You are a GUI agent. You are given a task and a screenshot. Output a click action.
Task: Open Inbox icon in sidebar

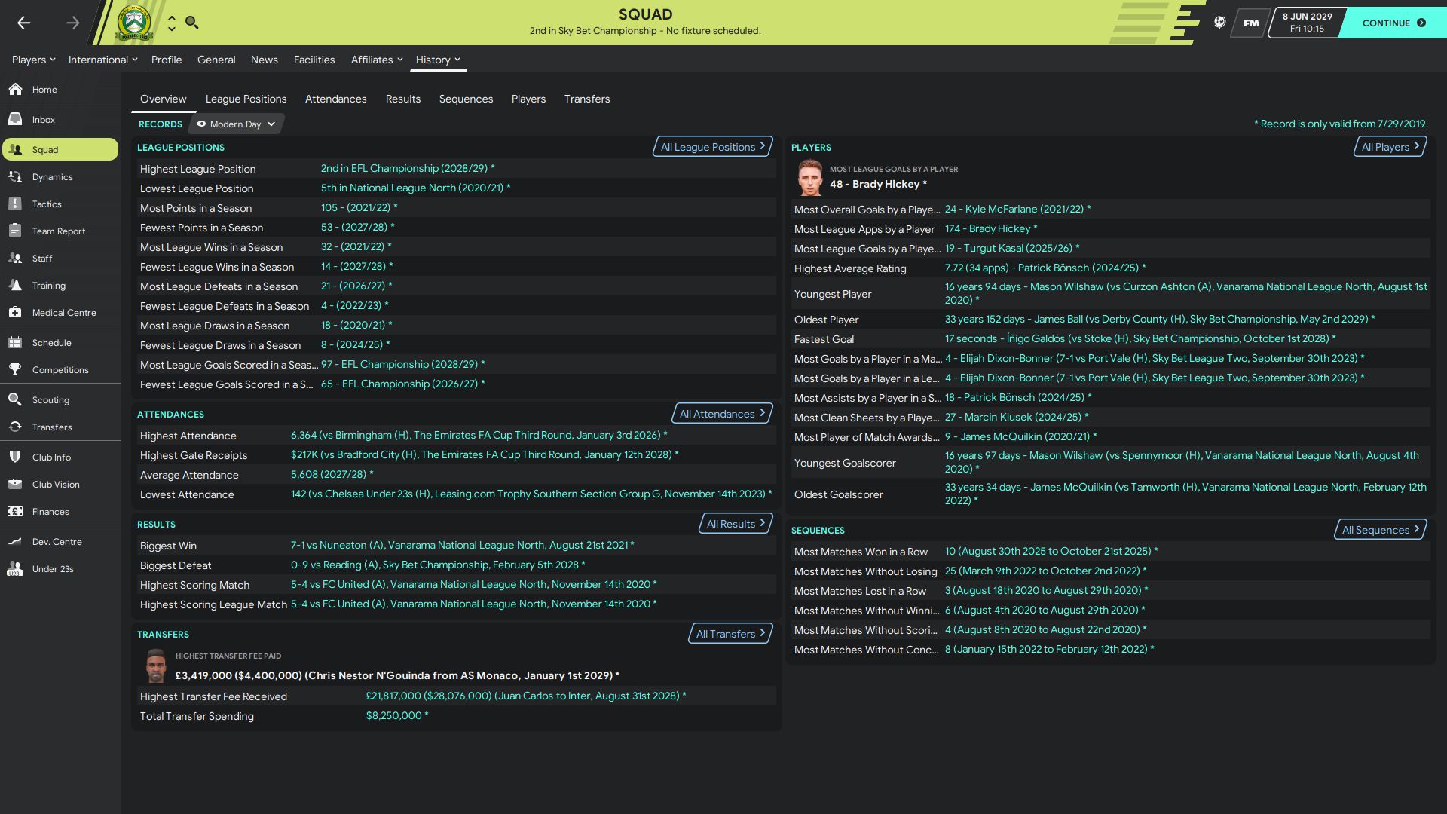[x=15, y=119]
